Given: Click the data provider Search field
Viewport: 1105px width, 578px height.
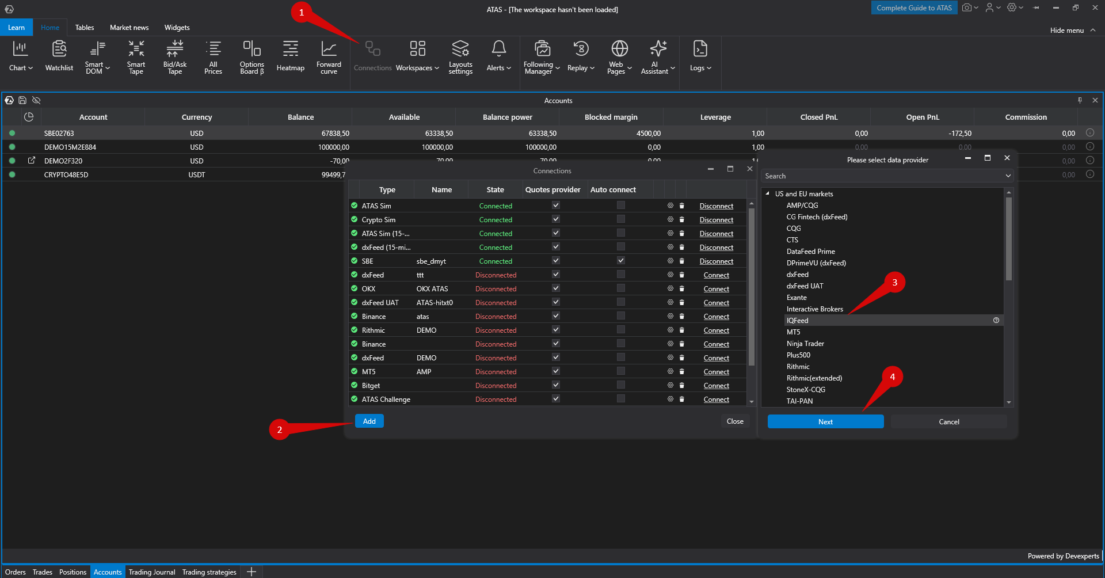Looking at the screenshot, I should point(887,176).
